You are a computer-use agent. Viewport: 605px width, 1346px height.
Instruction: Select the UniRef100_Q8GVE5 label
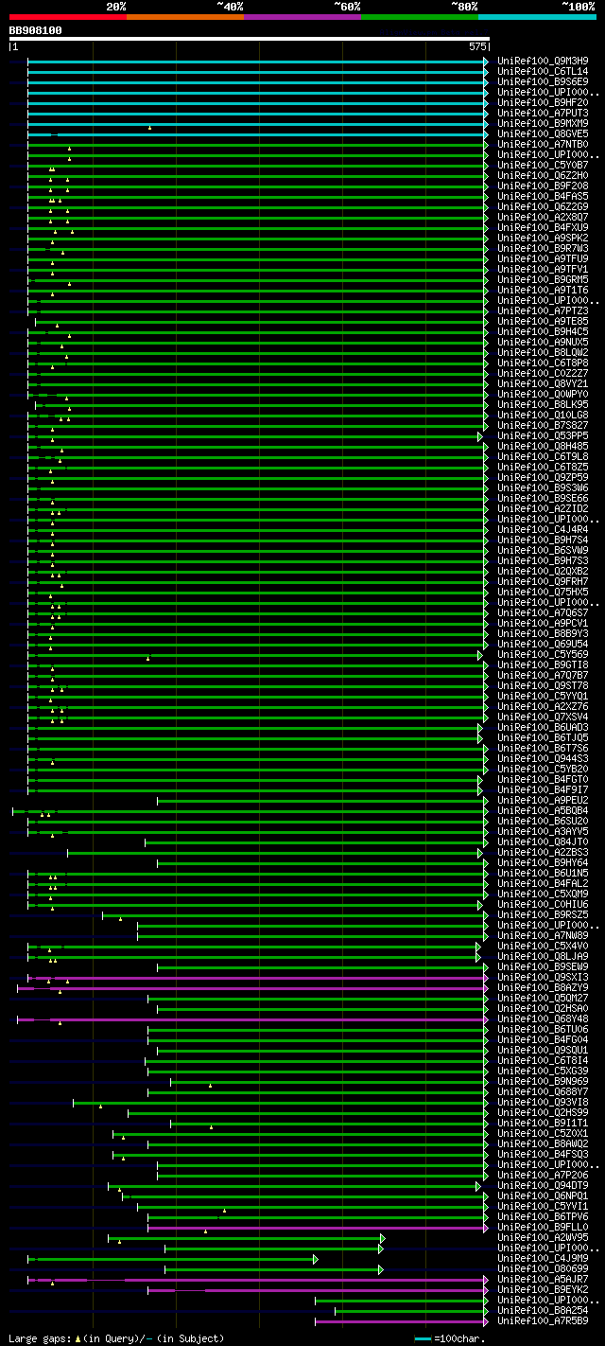pyautogui.click(x=544, y=134)
